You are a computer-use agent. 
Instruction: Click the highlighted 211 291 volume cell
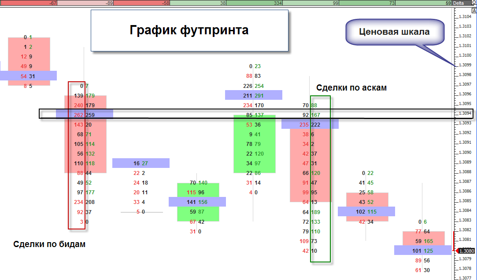(254, 95)
